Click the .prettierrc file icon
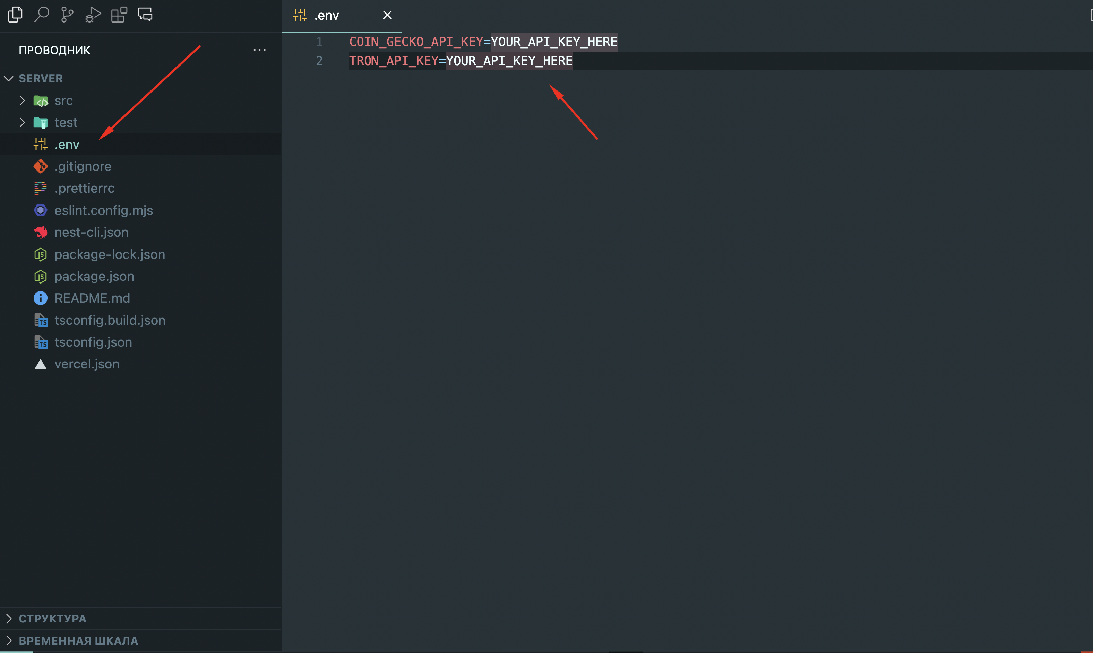 pos(41,188)
